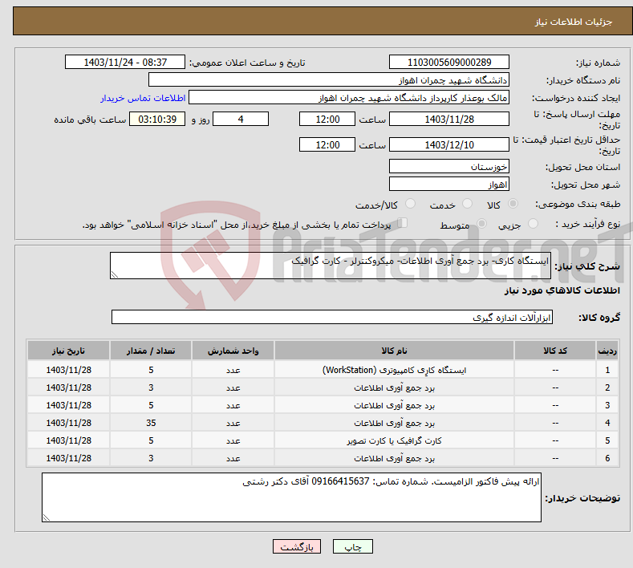633x568 pixels.
Task: Select the متوسط purchase type radio
Action: pos(481,224)
